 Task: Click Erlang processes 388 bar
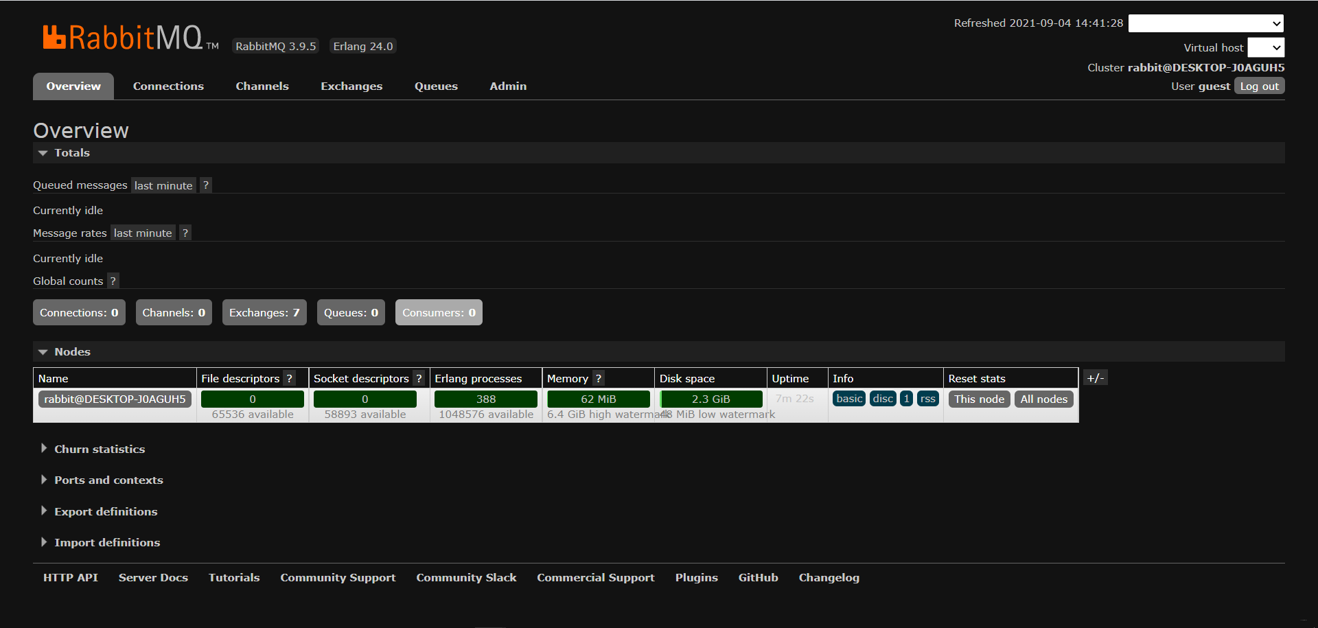(486, 399)
